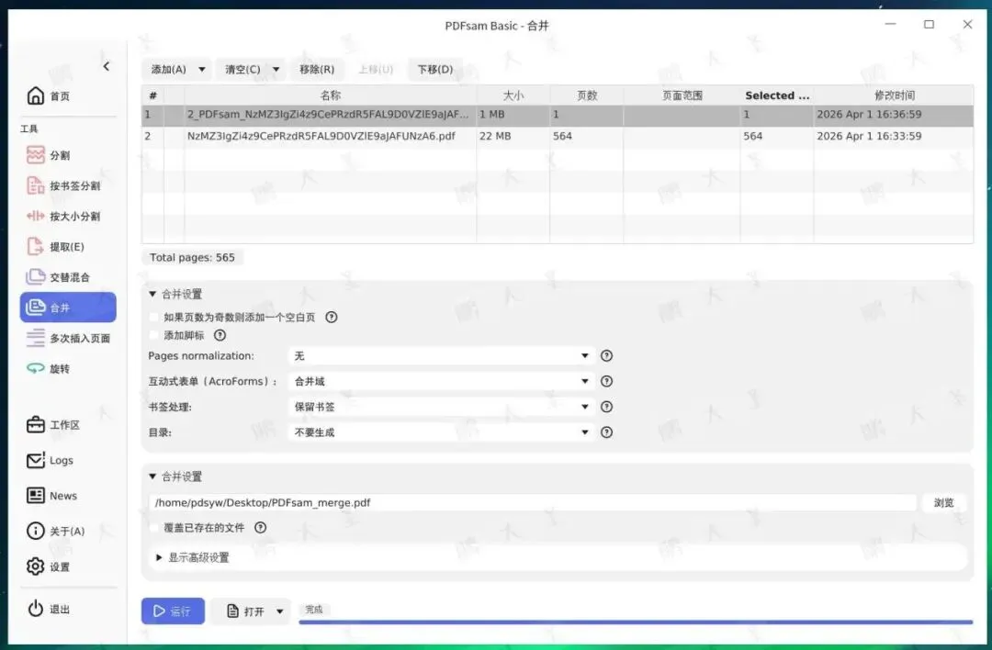Click the Selected column header

[x=777, y=95]
